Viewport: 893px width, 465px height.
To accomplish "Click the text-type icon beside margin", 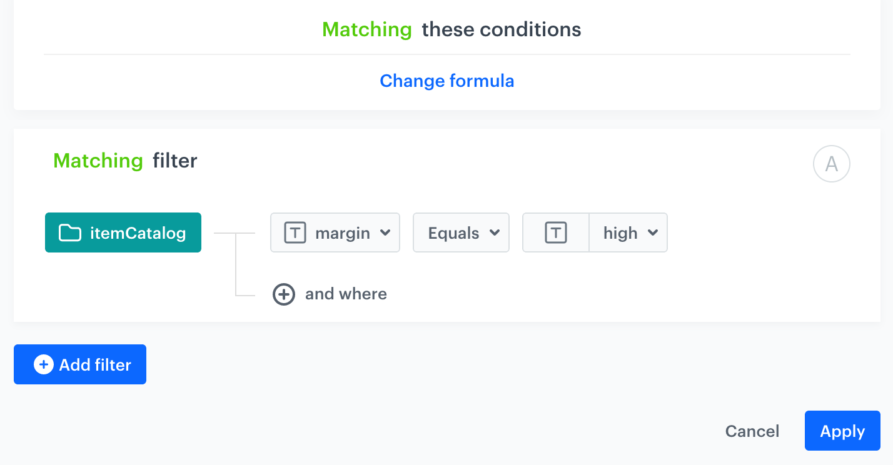I will tap(294, 232).
